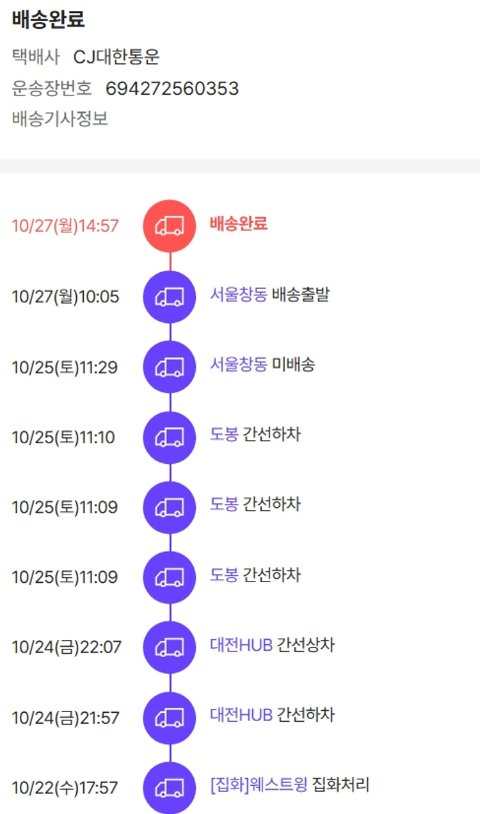Click the red 배송완료 truck icon
Image resolution: width=480 pixels, height=814 pixels.
click(x=170, y=225)
